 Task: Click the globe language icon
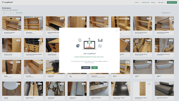[159, 2]
